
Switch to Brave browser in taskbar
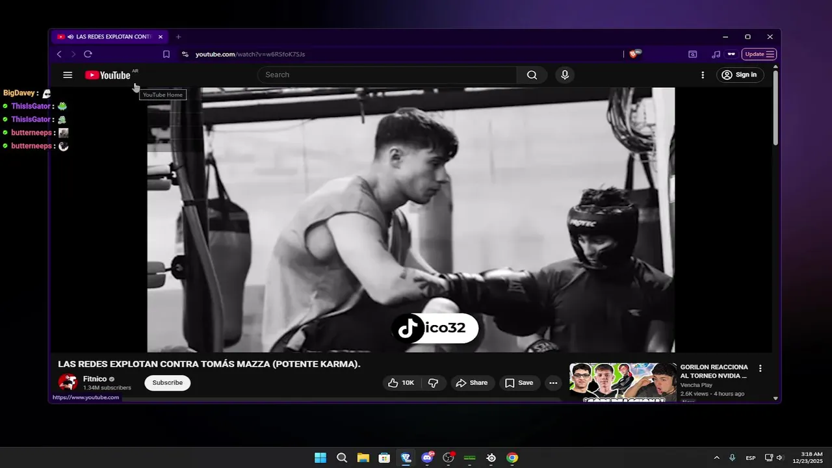coord(406,458)
